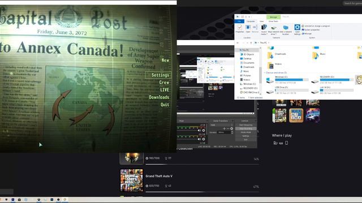Click the navigation pane vertical scrollbar
362x203 pixels.
coord(260,75)
